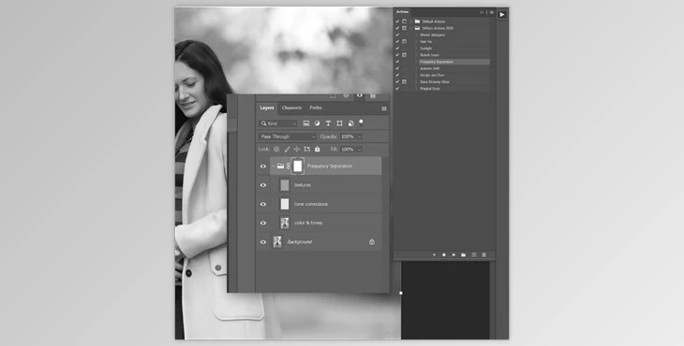684x346 pixels.
Task: Hide the Background layer
Action: pyautogui.click(x=263, y=242)
